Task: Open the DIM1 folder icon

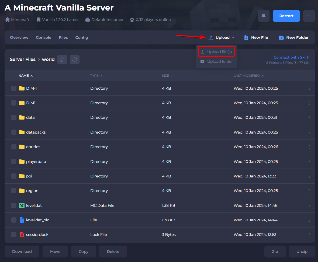Action: pyautogui.click(x=22, y=103)
